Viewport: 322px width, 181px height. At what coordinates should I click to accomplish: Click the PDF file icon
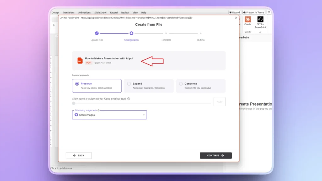click(80, 61)
